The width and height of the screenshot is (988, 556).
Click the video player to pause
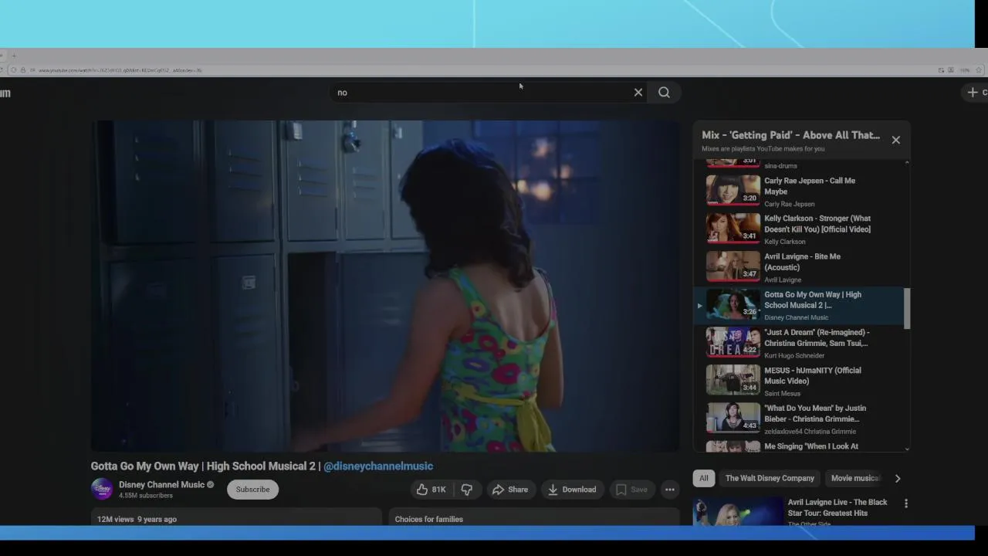pos(385,286)
